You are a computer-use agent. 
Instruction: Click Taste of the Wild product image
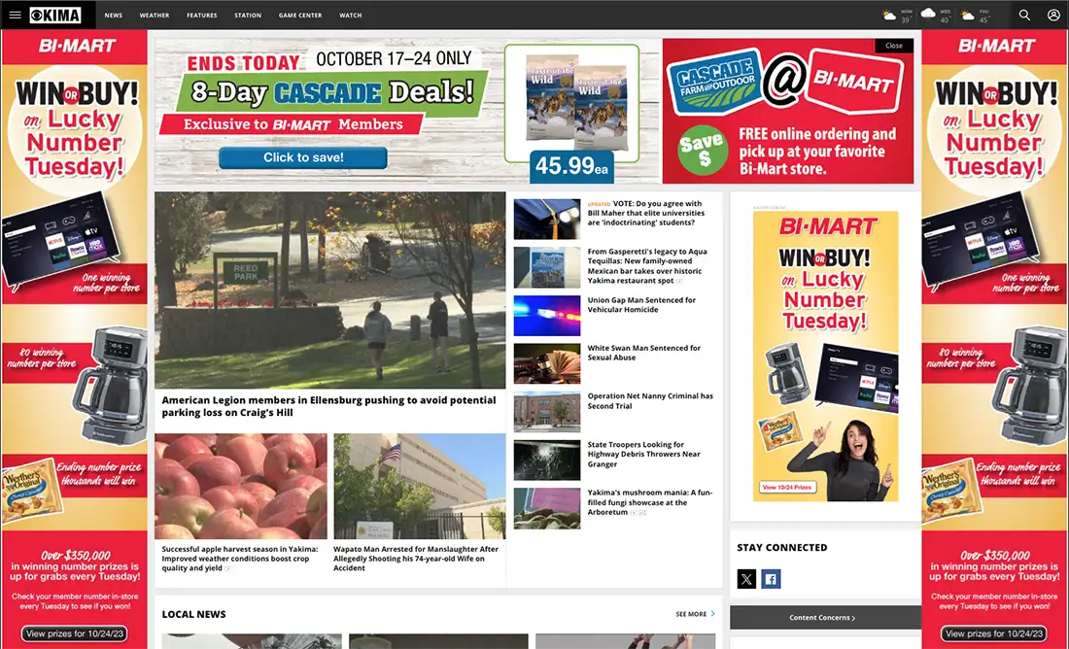pos(576,102)
